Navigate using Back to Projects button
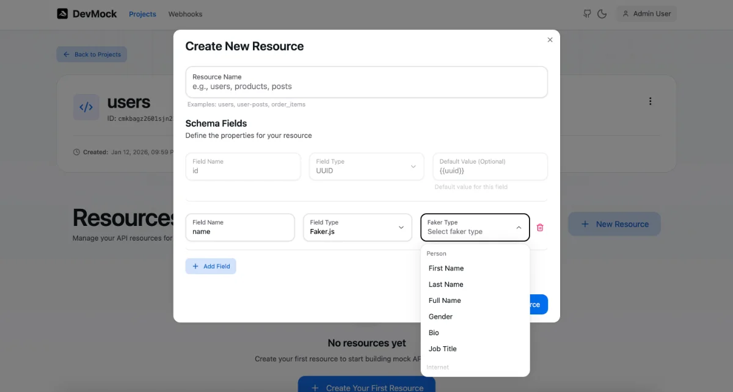Image resolution: width=733 pixels, height=392 pixels. click(x=92, y=54)
